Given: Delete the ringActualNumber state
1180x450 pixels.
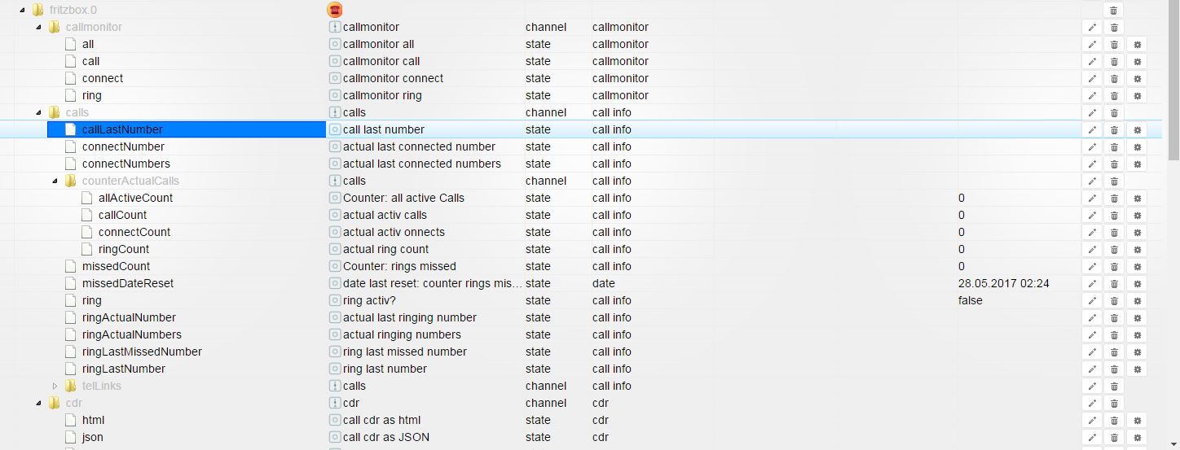Looking at the screenshot, I should coord(1113,317).
